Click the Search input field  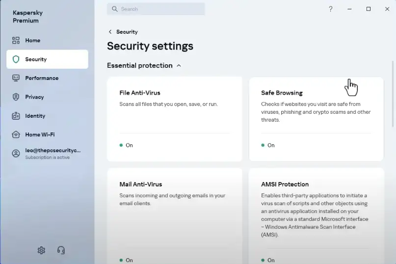(x=156, y=9)
